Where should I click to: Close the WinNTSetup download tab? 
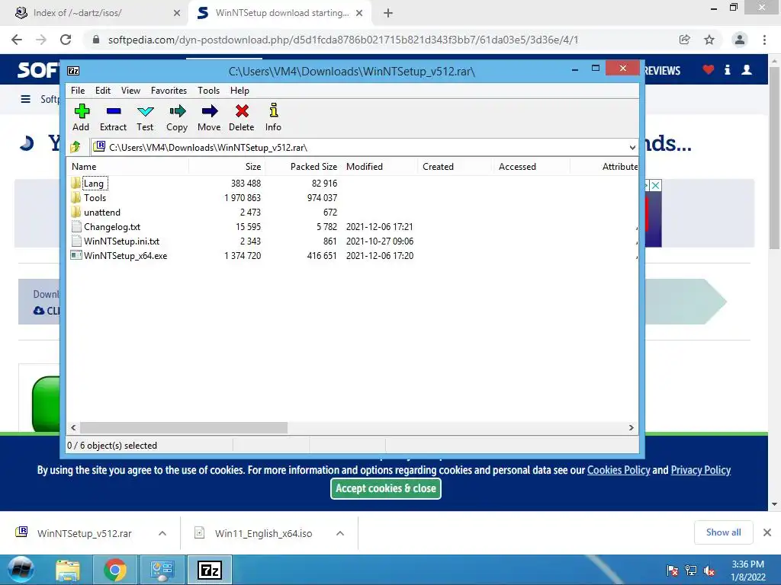click(x=359, y=13)
